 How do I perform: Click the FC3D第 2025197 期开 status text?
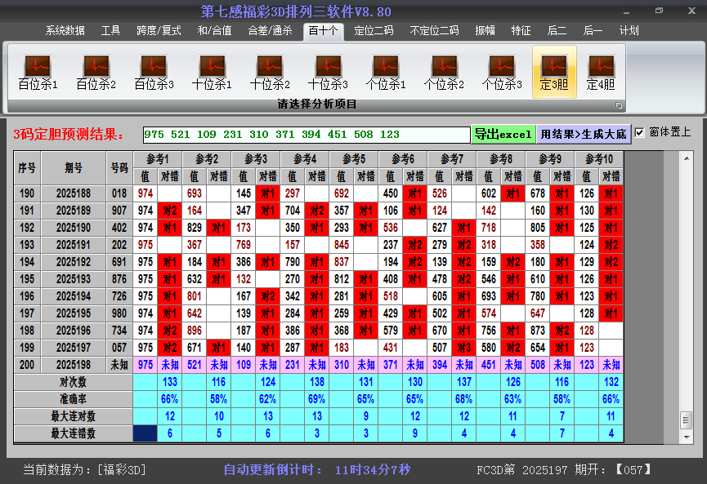tap(564, 470)
